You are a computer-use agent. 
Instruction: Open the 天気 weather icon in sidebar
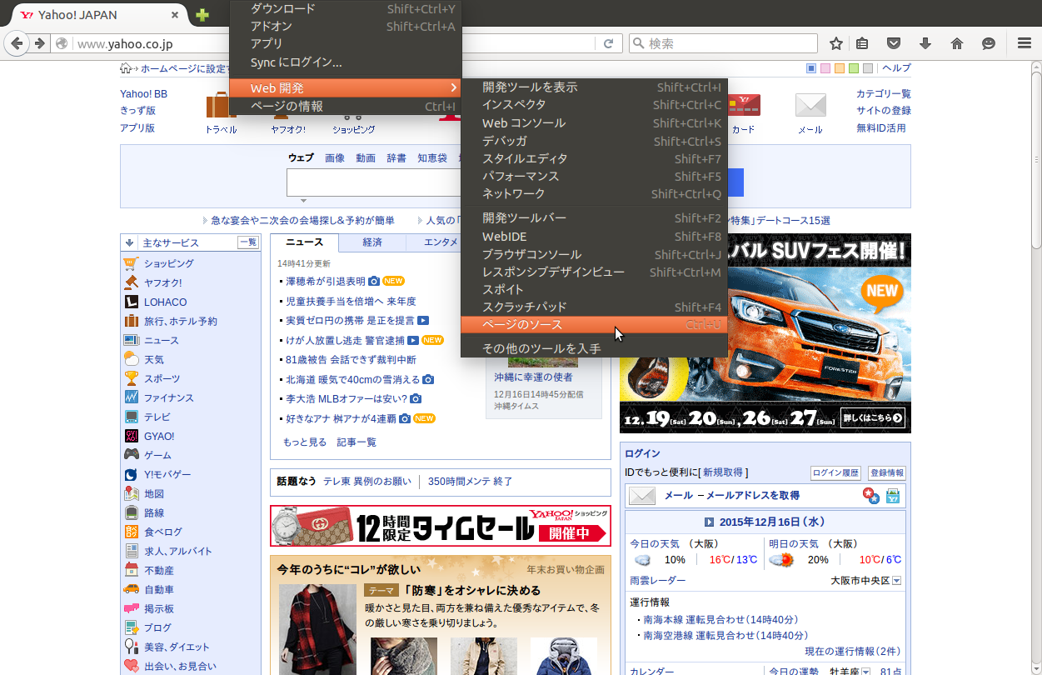tap(131, 359)
